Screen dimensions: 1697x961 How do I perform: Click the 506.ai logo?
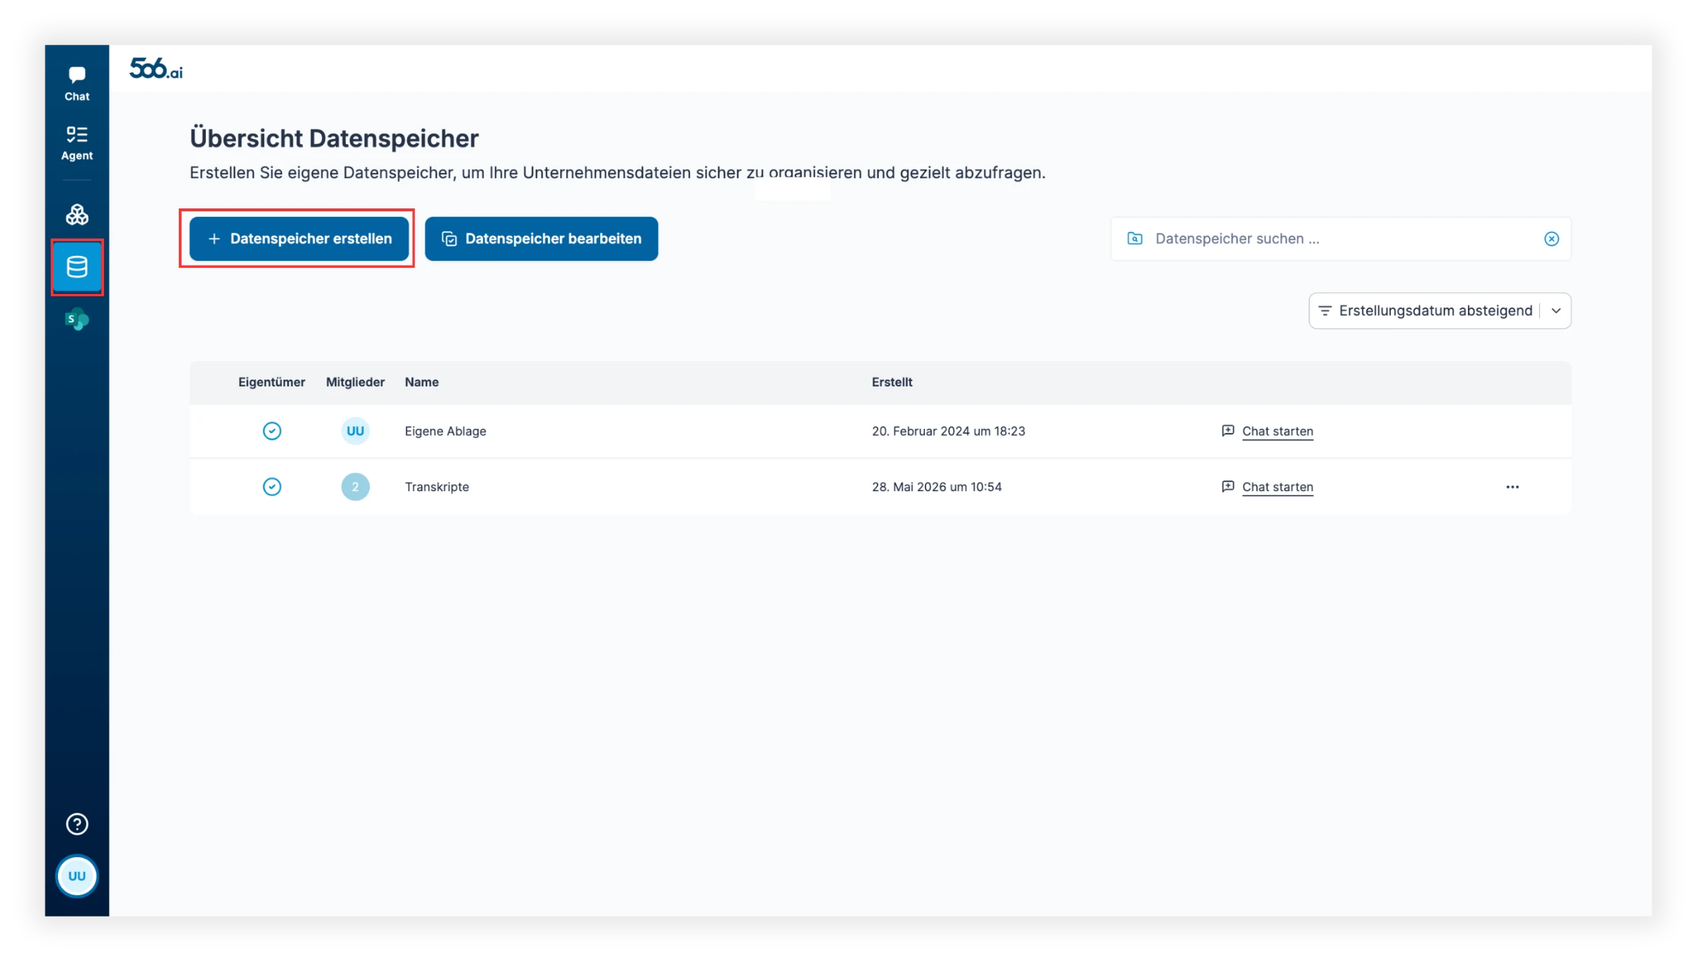click(156, 69)
